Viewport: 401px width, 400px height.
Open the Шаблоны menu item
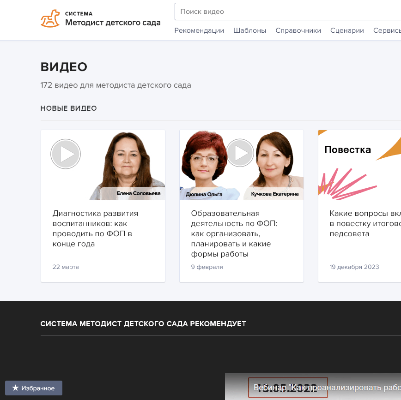(x=249, y=30)
